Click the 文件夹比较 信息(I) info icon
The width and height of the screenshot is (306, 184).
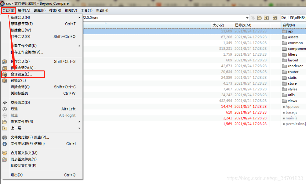(4, 144)
